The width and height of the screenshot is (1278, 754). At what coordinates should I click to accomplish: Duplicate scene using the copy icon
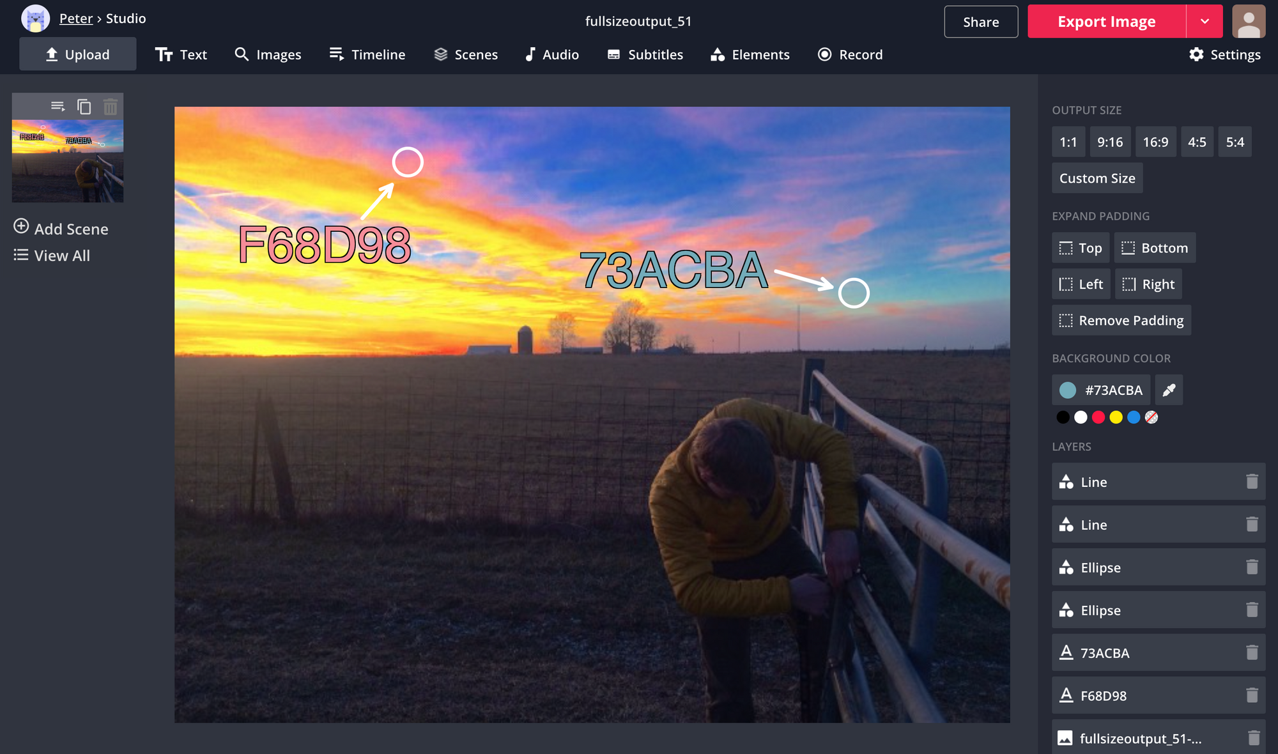84,106
